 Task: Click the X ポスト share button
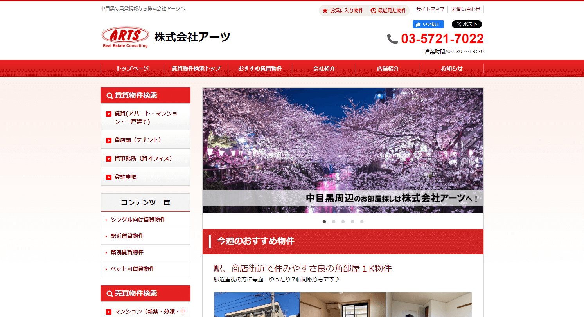[x=466, y=24]
